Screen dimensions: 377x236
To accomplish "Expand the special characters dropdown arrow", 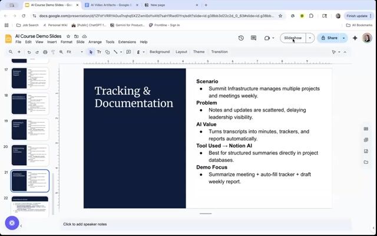I will pyautogui.click(x=144, y=52).
